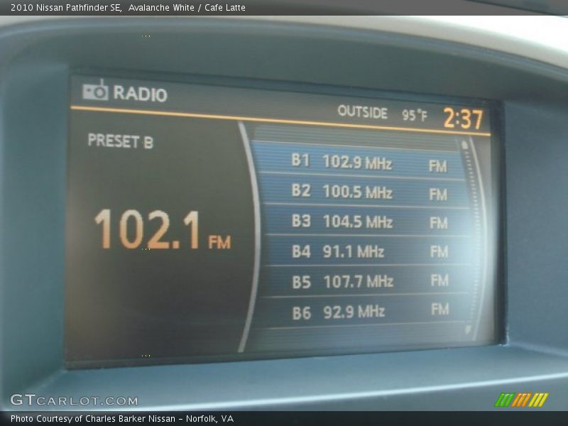This screenshot has height=426, width=568.
Task: Select preset B5 107.7 MHz
Action: [x=365, y=280]
